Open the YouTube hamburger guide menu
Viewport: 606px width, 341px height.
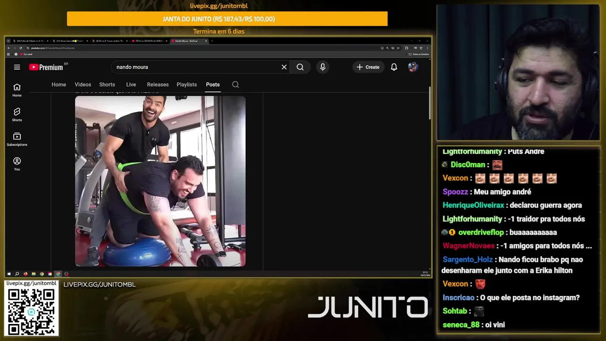click(17, 67)
